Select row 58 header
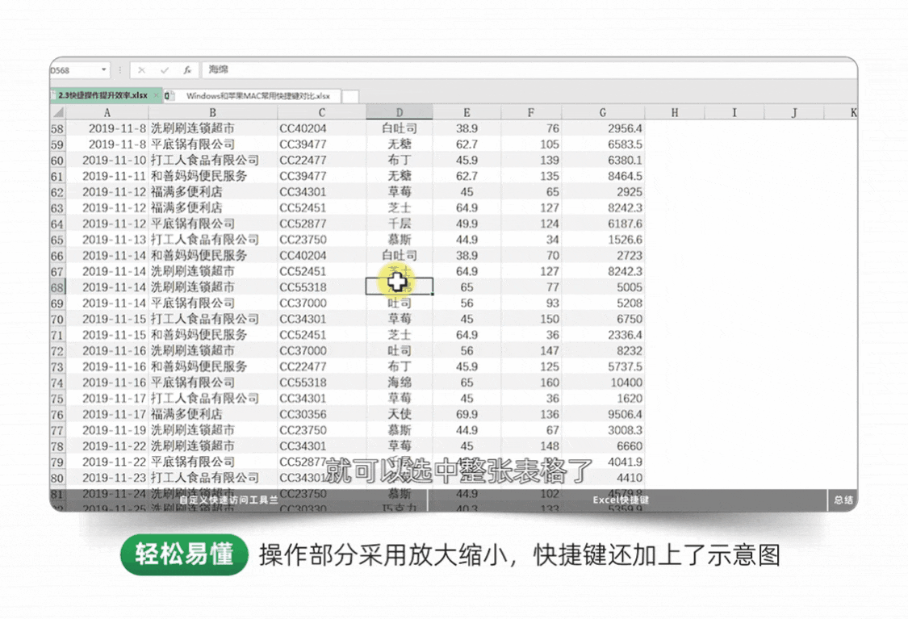 pyautogui.click(x=57, y=128)
